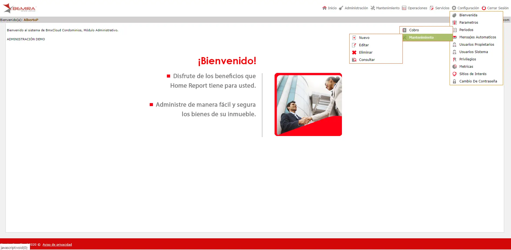Expand highlighted Mantenimiento submenu item

(x=426, y=38)
